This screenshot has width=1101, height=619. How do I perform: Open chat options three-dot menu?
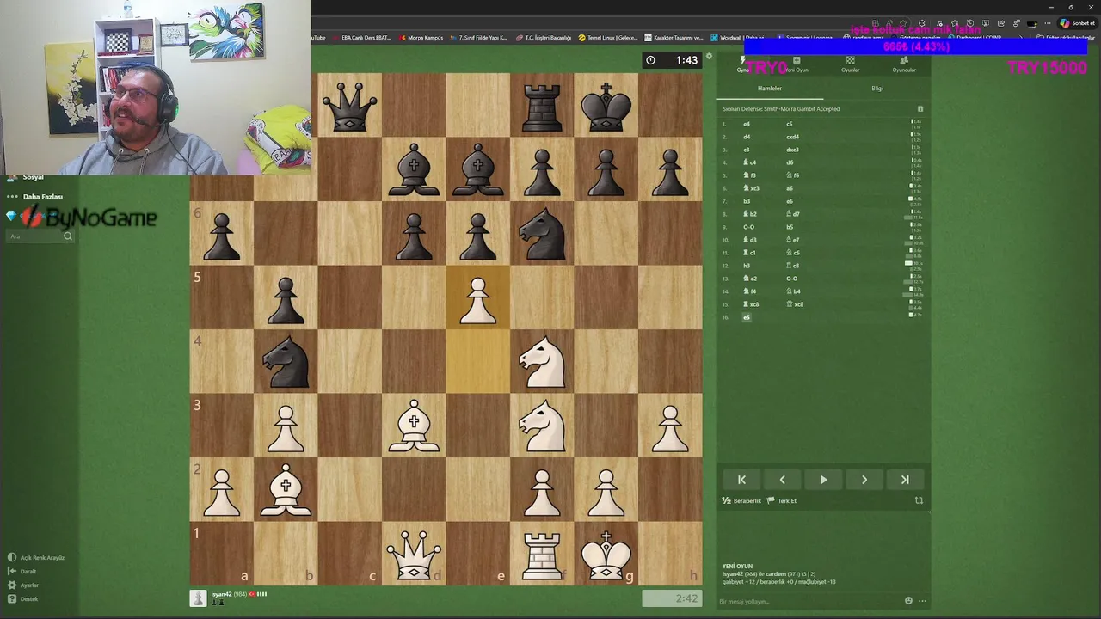coord(922,601)
